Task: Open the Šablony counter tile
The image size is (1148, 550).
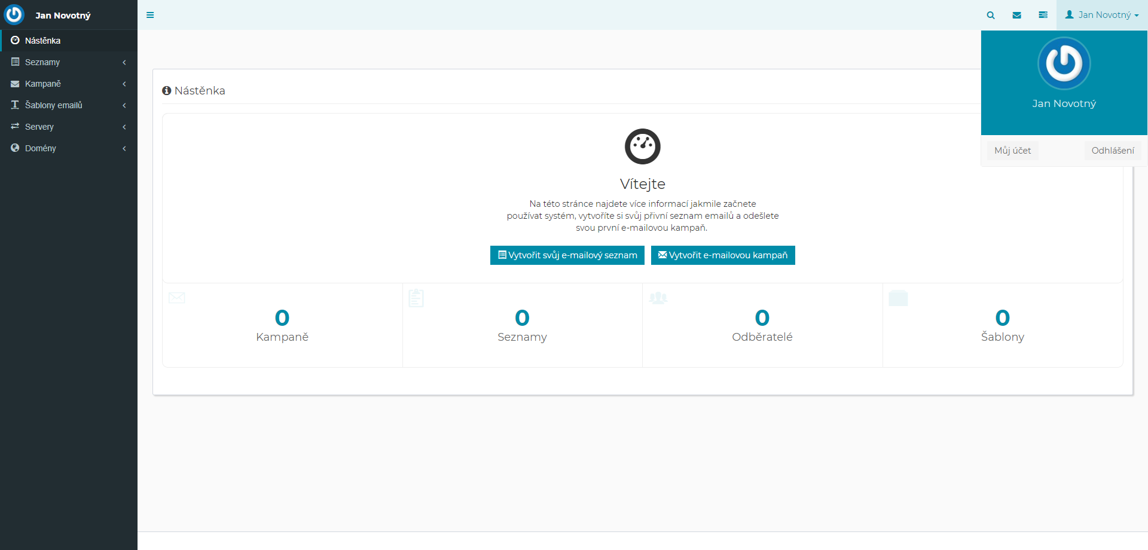Action: click(x=1003, y=325)
